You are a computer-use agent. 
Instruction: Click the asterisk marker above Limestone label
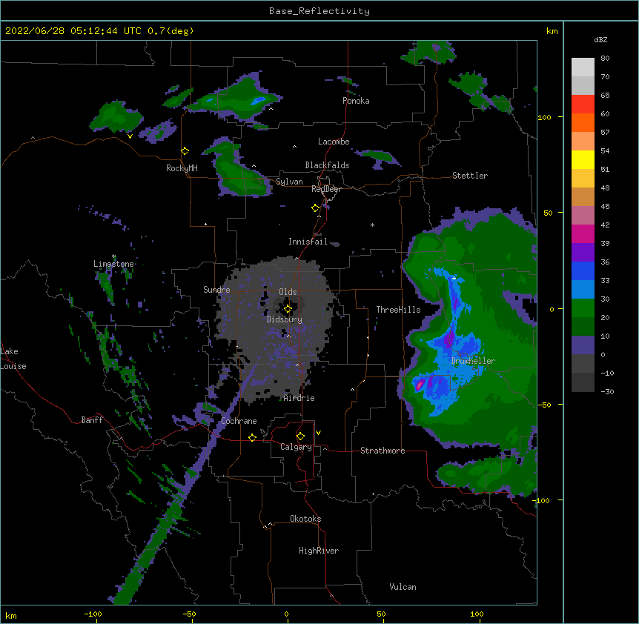pyautogui.click(x=113, y=256)
